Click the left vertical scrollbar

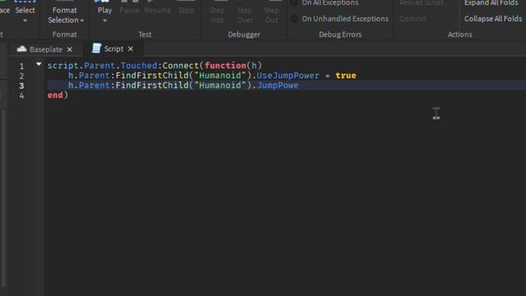3,198
